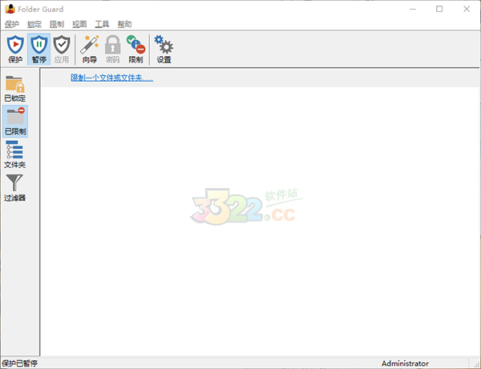Viewport: 481px width, 369px height.
Task: Open 设置 (Settings) gears icon
Action: coord(164,49)
